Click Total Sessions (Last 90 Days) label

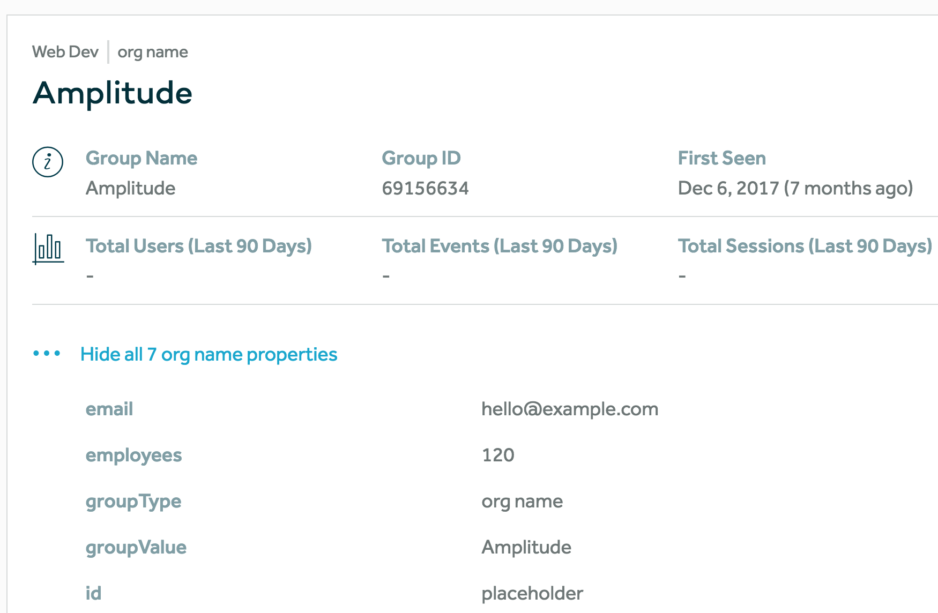(805, 246)
